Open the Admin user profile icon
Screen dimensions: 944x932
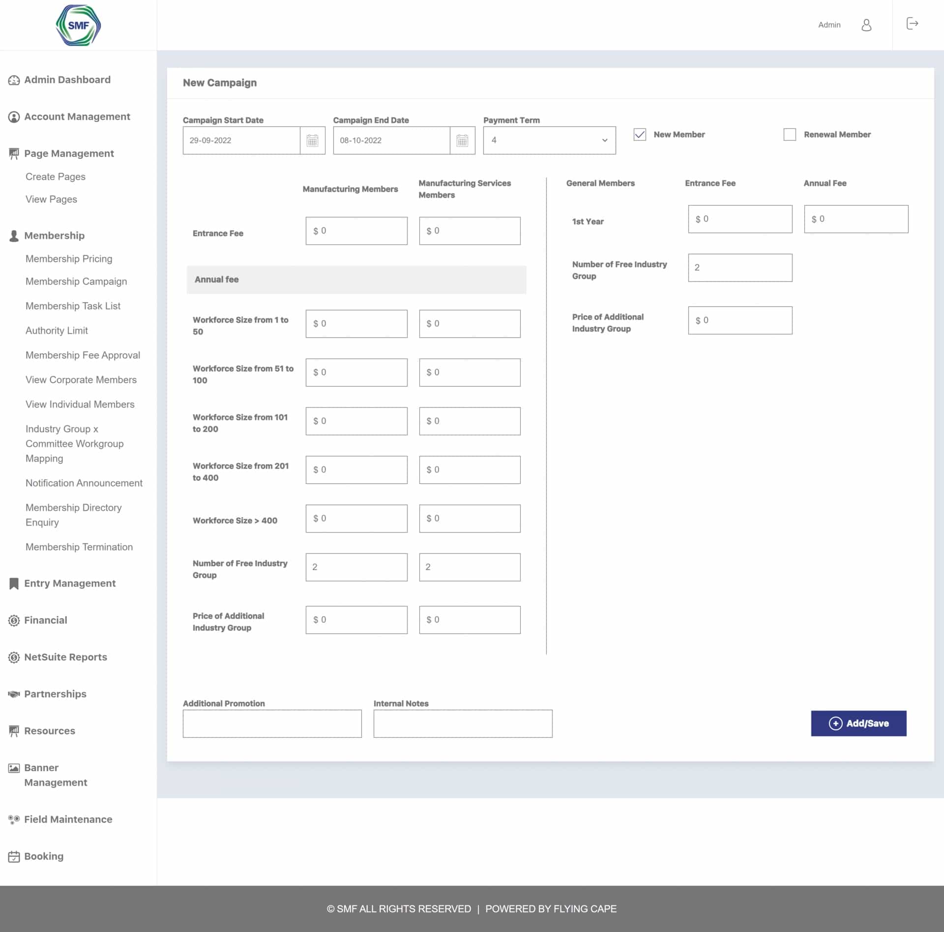(x=866, y=25)
